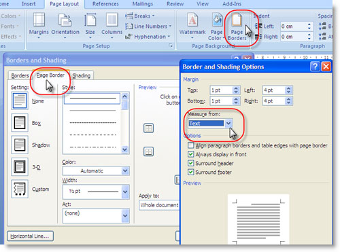The width and height of the screenshot is (340, 252).
Task: Open the Width line weight dropdown
Action: pos(125,192)
